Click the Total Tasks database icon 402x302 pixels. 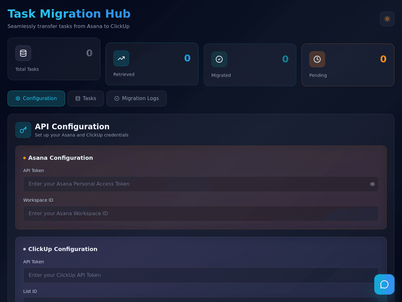pyautogui.click(x=23, y=53)
